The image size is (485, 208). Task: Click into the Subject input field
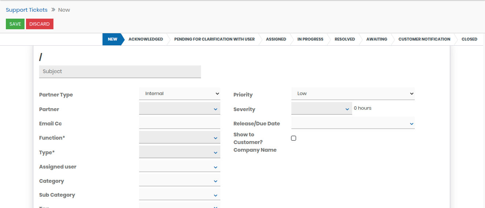(120, 72)
